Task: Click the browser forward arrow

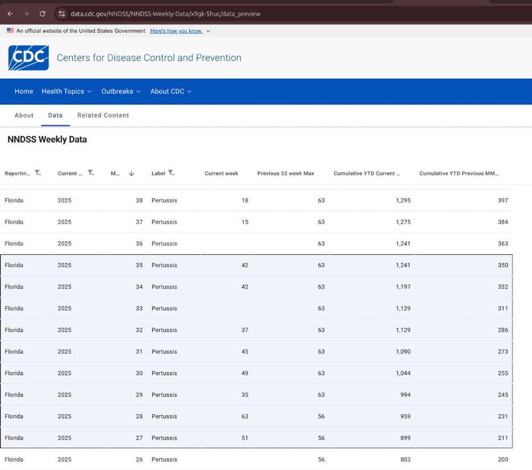Action: pyautogui.click(x=26, y=14)
